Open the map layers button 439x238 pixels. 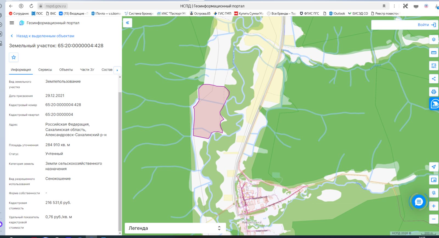coord(434,39)
